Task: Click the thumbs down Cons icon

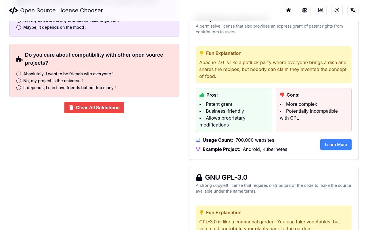Action: [x=282, y=95]
